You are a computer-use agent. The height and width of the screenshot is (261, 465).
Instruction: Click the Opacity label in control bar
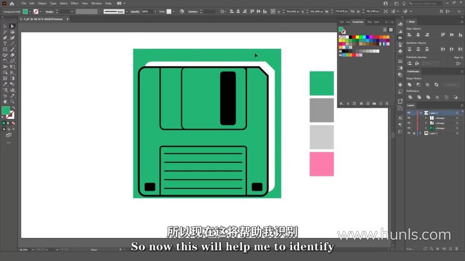(x=135, y=12)
